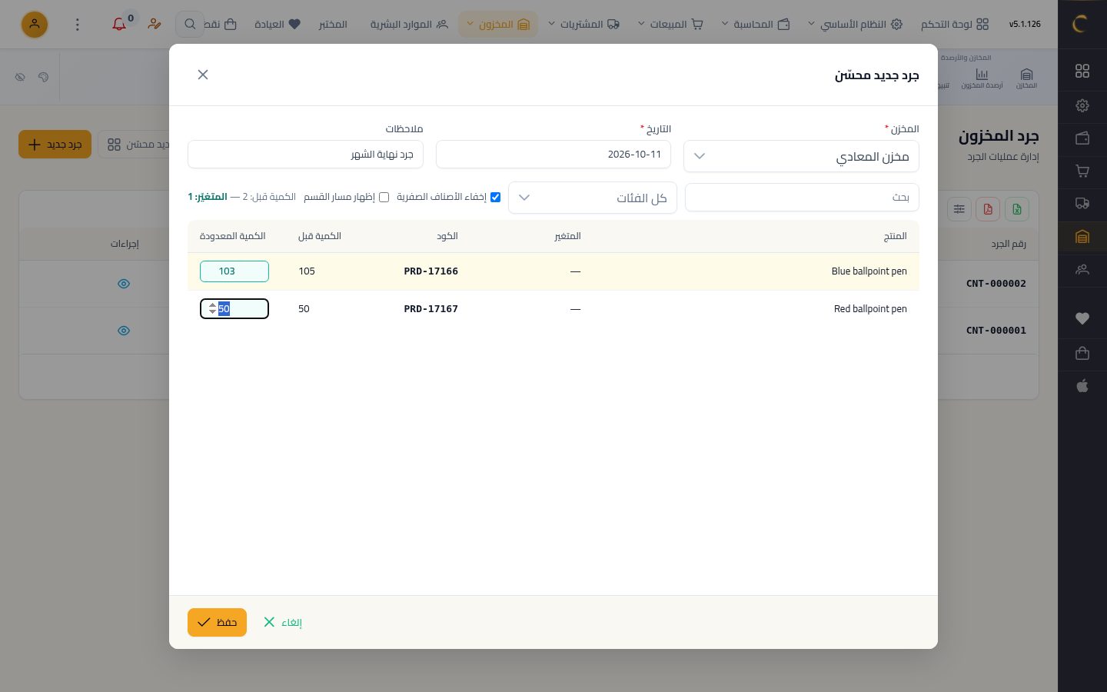Open the three-dot more menu in top bar
1107x692 pixels.
77,25
